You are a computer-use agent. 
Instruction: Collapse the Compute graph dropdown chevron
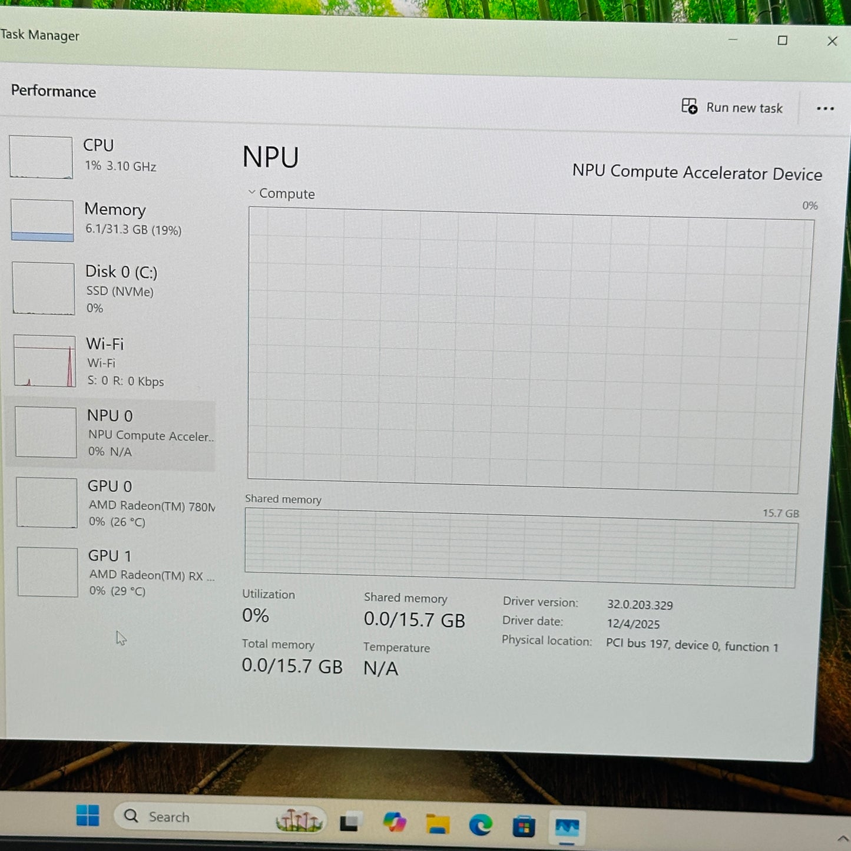251,192
